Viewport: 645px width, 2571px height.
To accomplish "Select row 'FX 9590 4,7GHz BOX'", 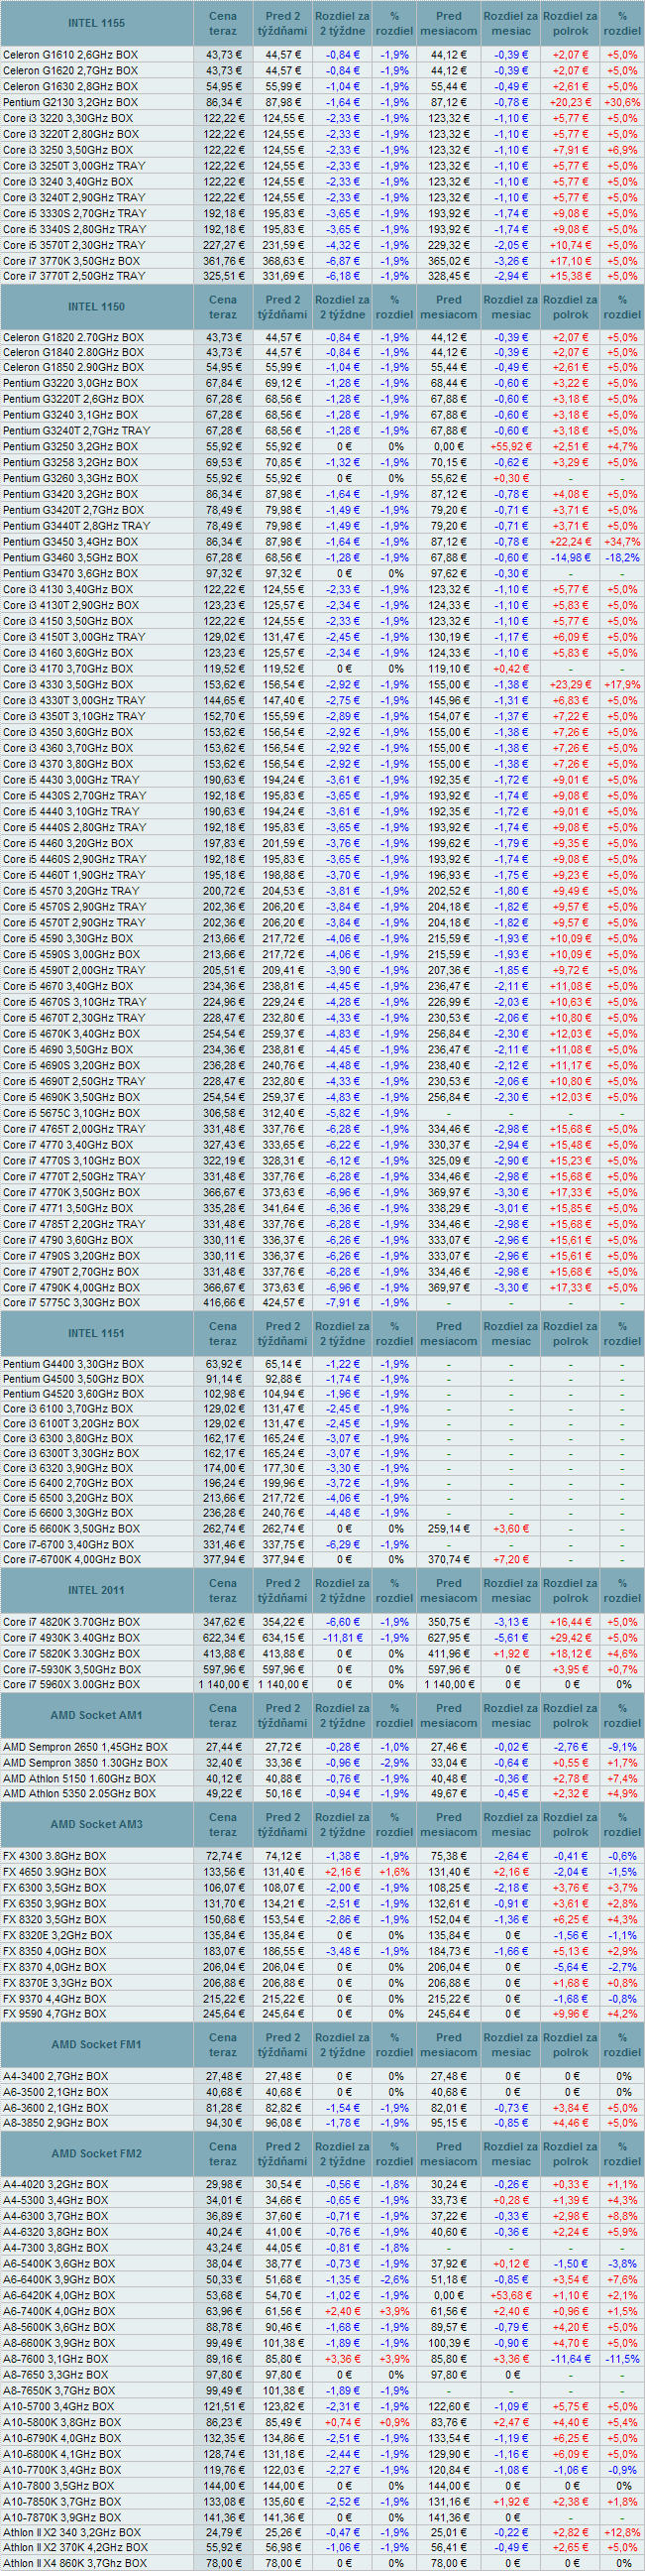I will coord(322,2015).
